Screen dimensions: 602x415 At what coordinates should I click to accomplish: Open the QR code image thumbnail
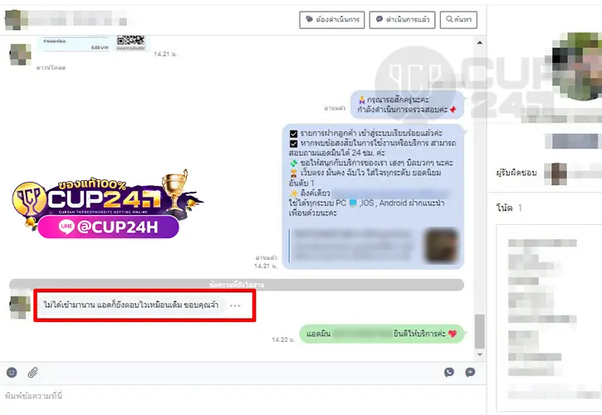[130, 41]
